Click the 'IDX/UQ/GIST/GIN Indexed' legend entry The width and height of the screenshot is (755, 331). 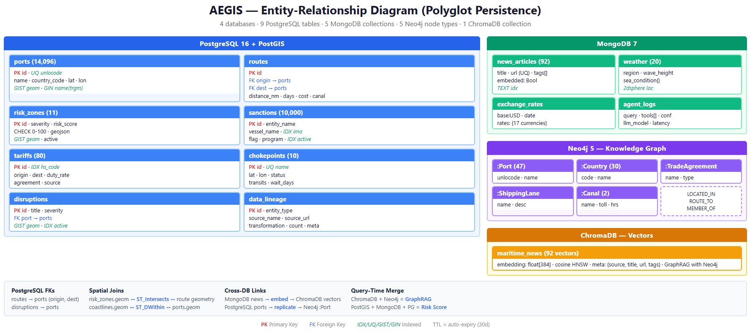tap(389, 325)
